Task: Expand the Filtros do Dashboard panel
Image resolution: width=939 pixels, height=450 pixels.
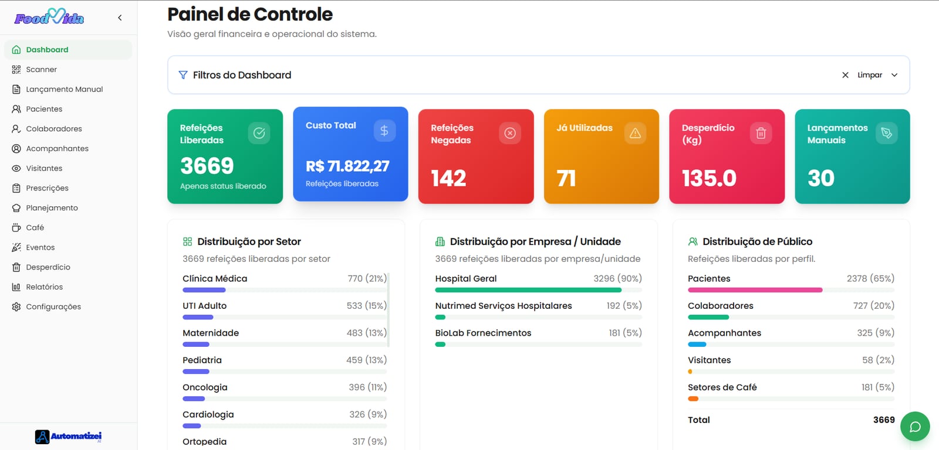Action: [894, 75]
